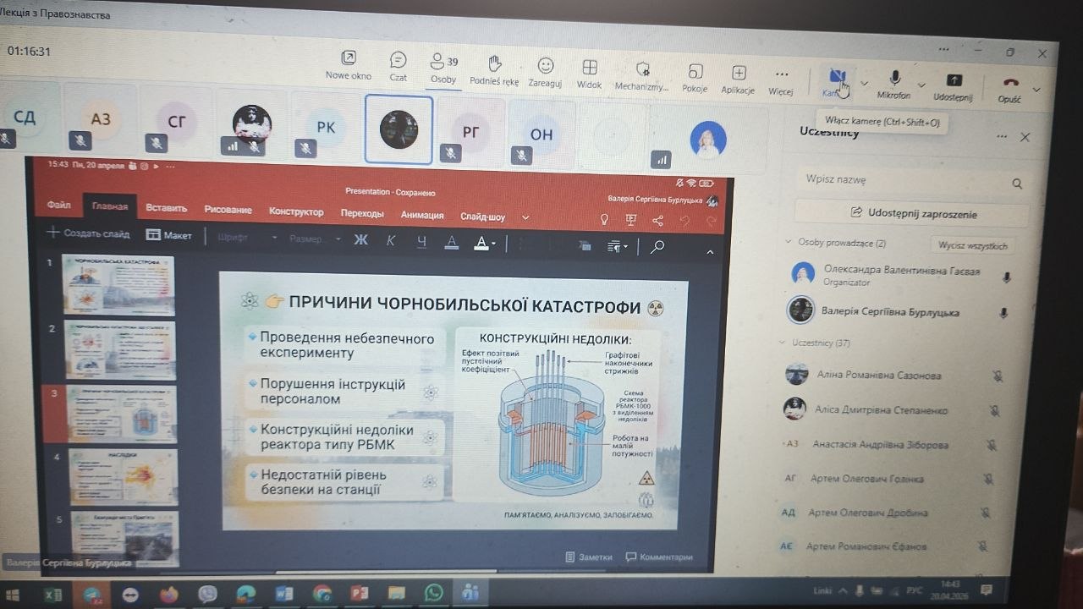This screenshot has height=609, width=1083.
Task: Open the Nowe okno pop-out window icon
Action: [x=349, y=58]
